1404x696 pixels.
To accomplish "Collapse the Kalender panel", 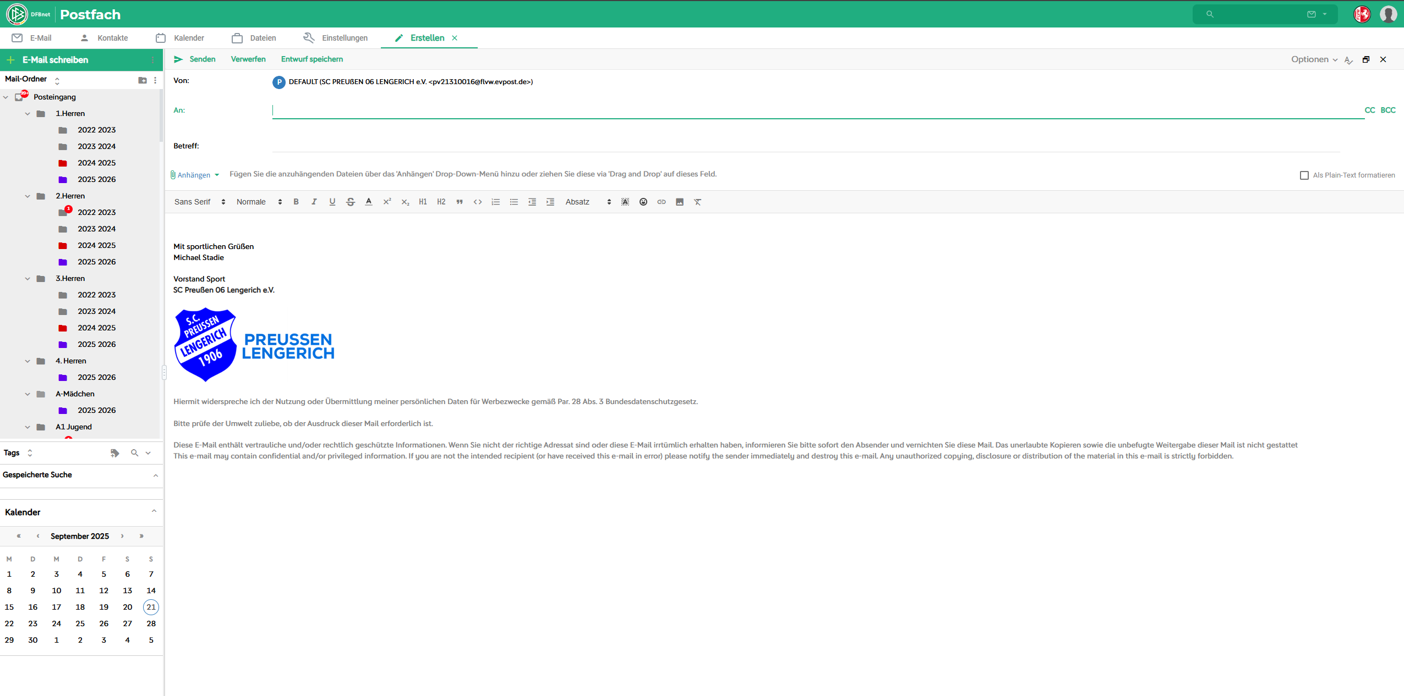I will tap(154, 511).
